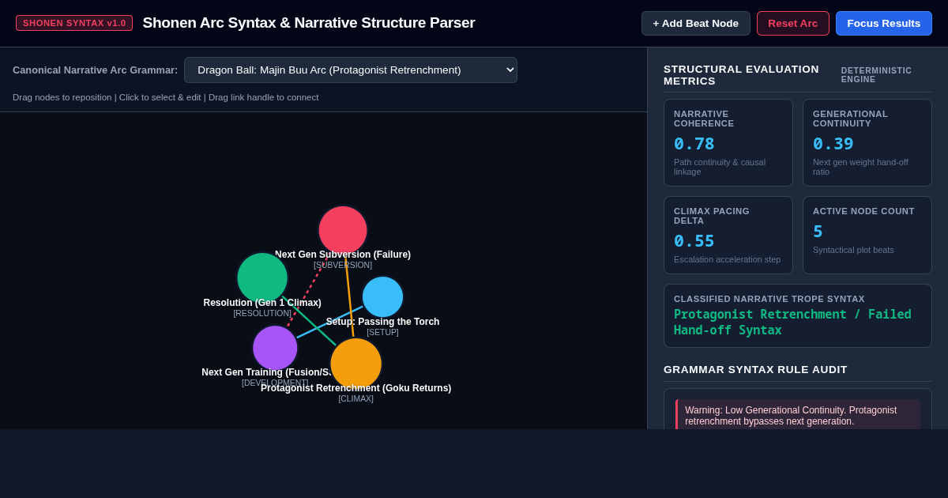Click the Narrative Coherence value 0.78
This screenshot has height=498, width=948.
click(694, 144)
